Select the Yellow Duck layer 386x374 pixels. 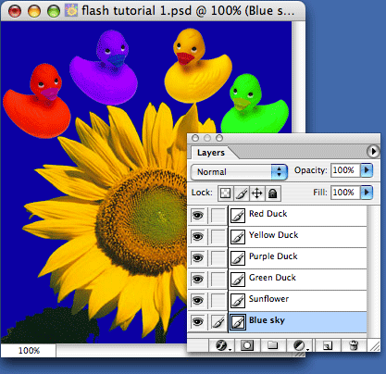coord(297,236)
